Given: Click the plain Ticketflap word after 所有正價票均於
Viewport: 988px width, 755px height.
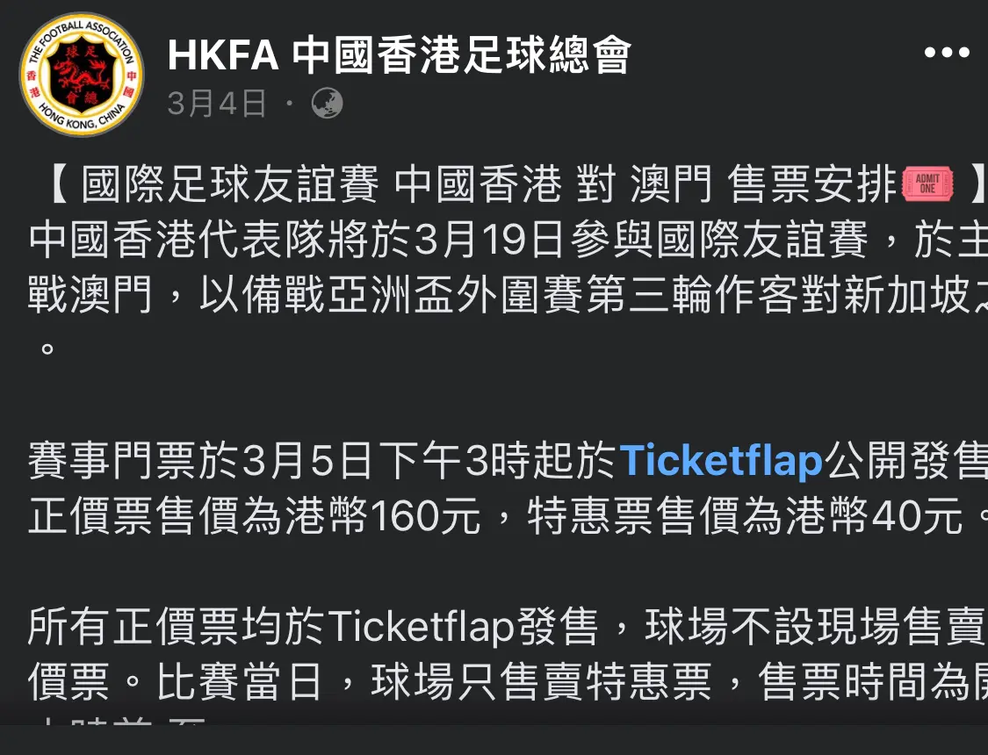Looking at the screenshot, I should pyautogui.click(x=421, y=627).
